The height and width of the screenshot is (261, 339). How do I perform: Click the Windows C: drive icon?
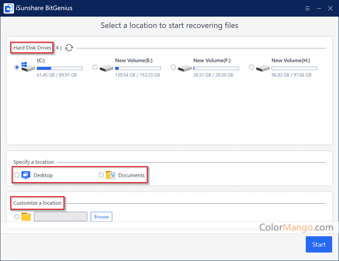[x=28, y=68]
